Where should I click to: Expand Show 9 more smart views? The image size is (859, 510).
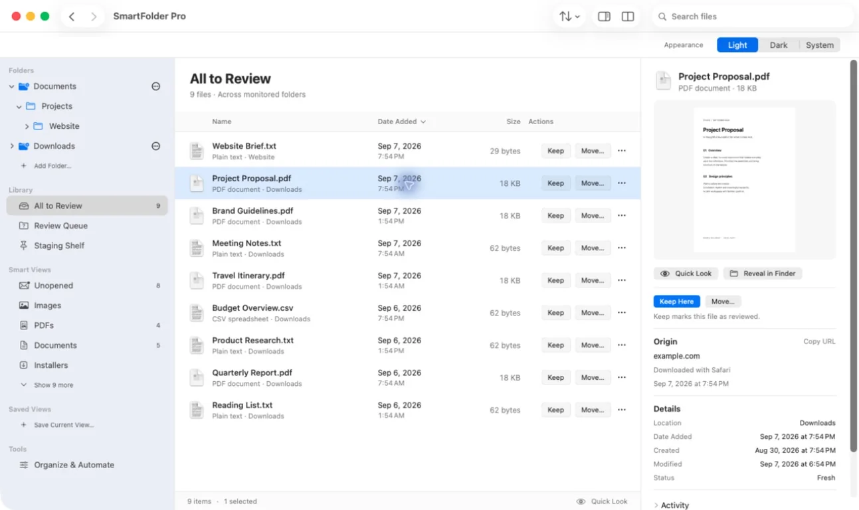(x=47, y=385)
